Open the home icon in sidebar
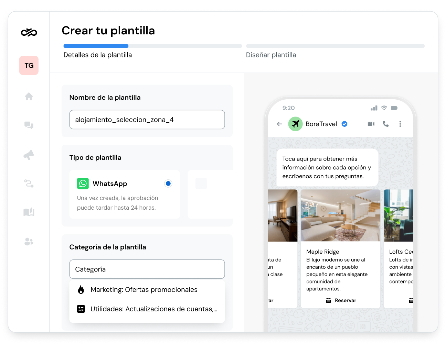This screenshot has width=446, height=344. (29, 97)
